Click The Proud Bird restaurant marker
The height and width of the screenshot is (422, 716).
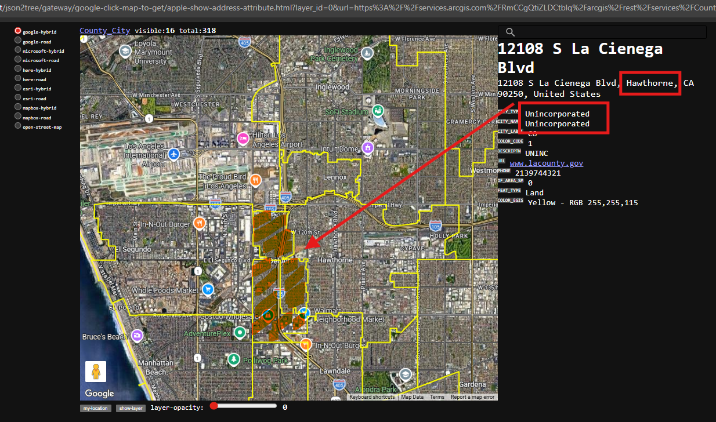click(x=255, y=180)
